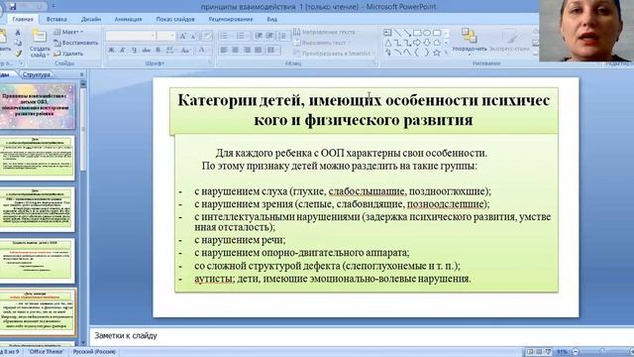Click Русский (Россия) language in status bar

[94, 352]
